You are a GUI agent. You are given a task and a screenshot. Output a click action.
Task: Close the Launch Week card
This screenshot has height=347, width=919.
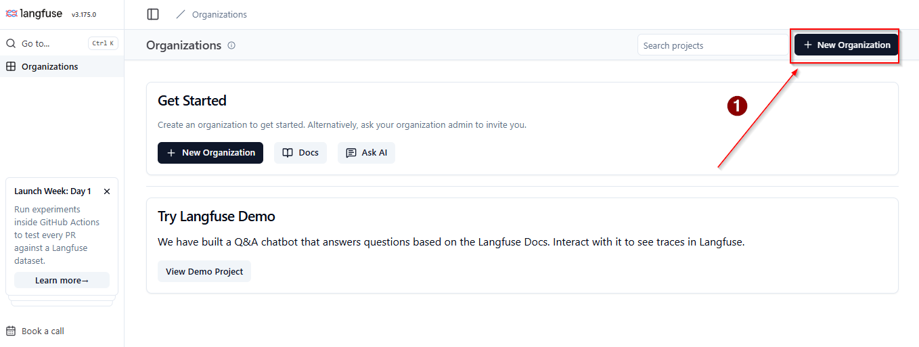click(x=107, y=191)
